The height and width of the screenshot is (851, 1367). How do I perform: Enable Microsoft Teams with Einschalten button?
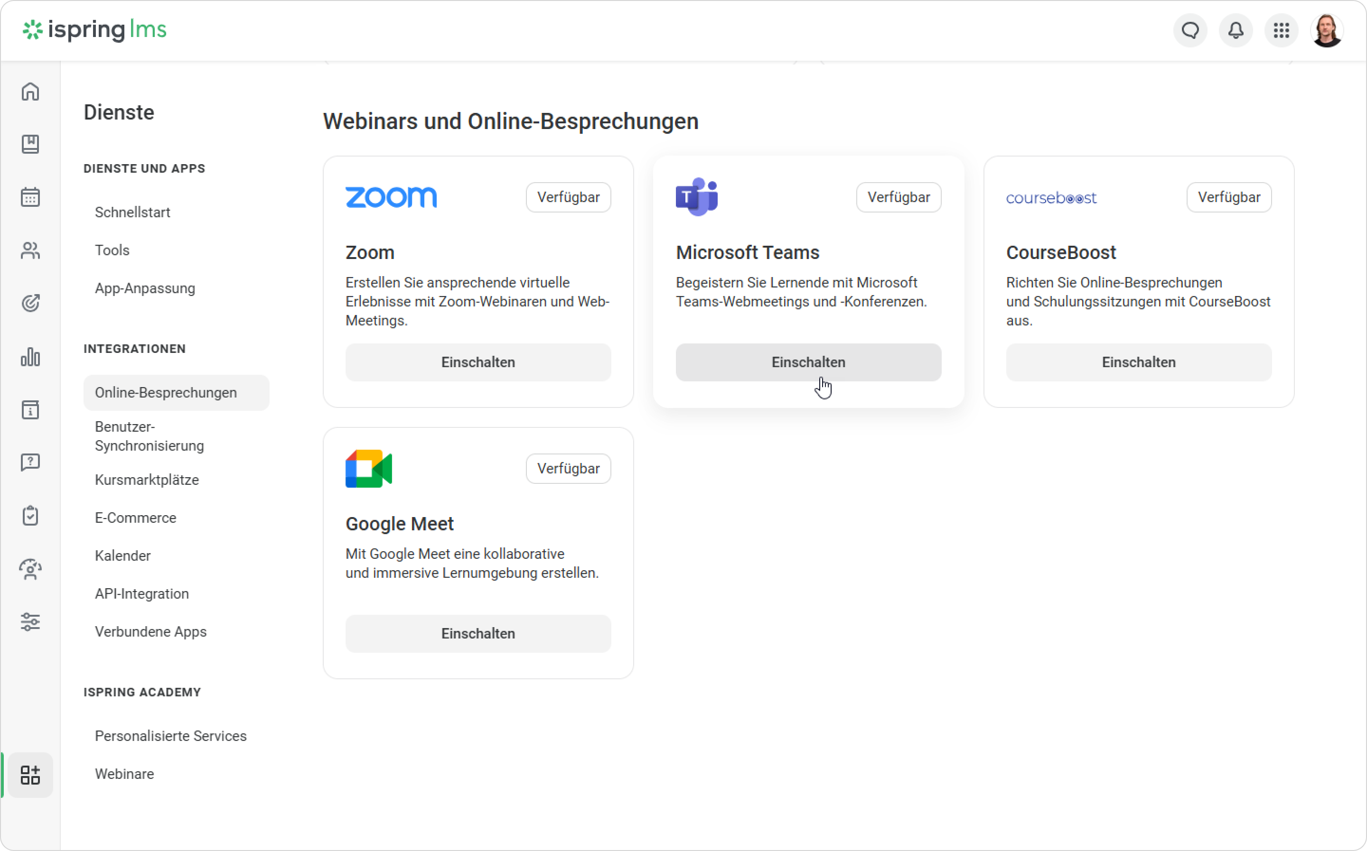808,362
